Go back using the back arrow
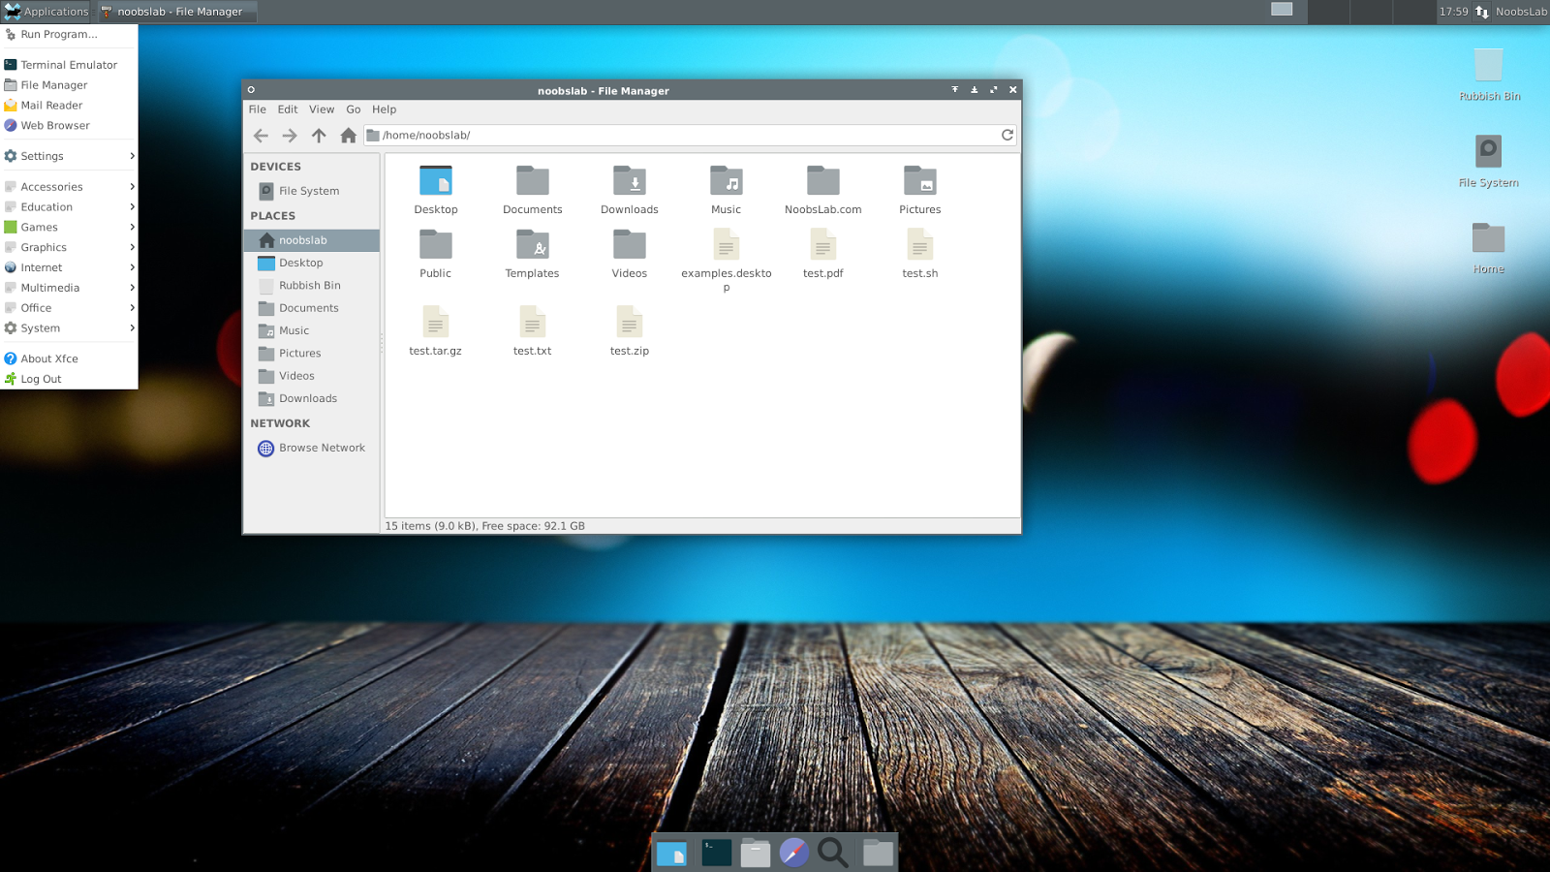The width and height of the screenshot is (1550, 872). (261, 136)
